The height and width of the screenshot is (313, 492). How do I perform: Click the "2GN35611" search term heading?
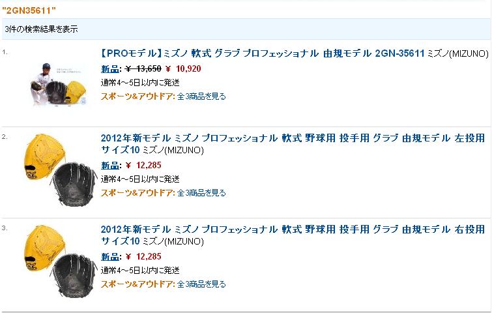pos(29,10)
